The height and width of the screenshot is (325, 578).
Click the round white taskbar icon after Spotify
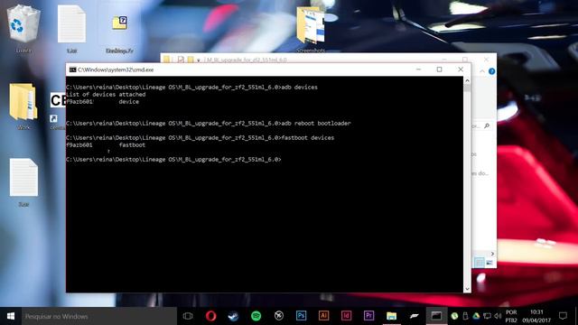coord(279,316)
